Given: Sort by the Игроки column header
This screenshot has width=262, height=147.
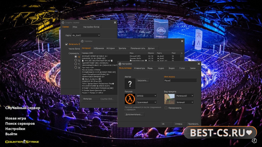Looking at the screenshot, I should pos(152,53).
